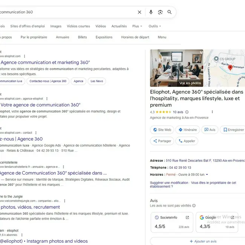Open three-dot menu next to first eliophot.com result
The height and width of the screenshot is (245, 245).
[25, 56]
